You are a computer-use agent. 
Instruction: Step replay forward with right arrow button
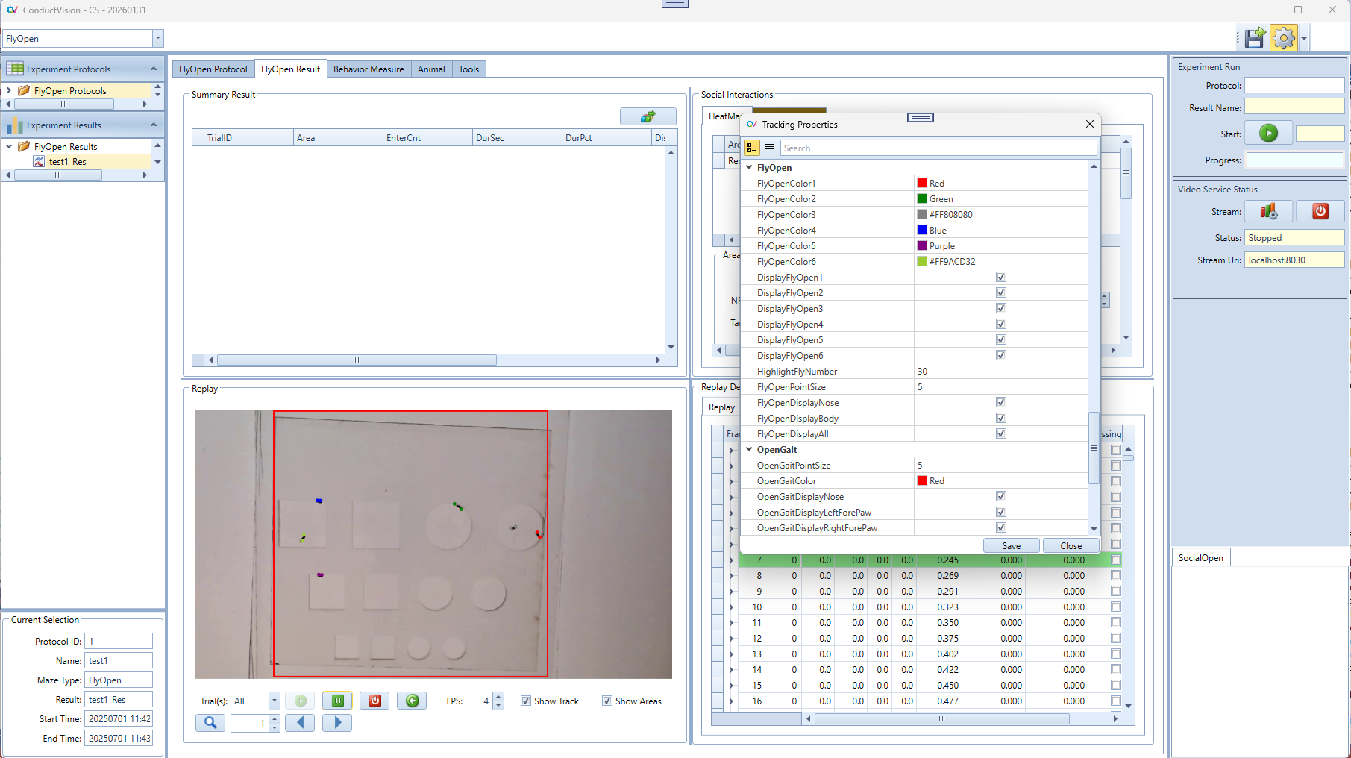pos(337,723)
